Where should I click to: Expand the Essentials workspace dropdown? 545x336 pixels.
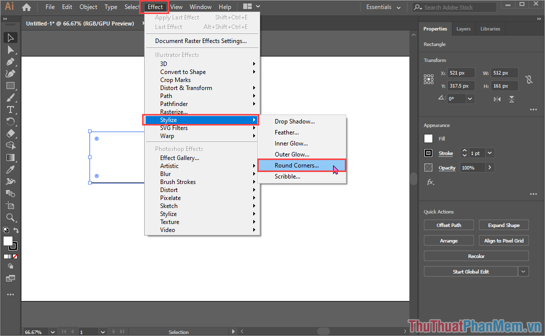point(398,7)
